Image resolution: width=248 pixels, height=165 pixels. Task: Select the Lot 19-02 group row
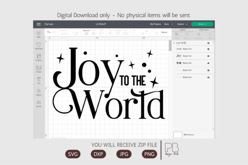tap(192, 43)
